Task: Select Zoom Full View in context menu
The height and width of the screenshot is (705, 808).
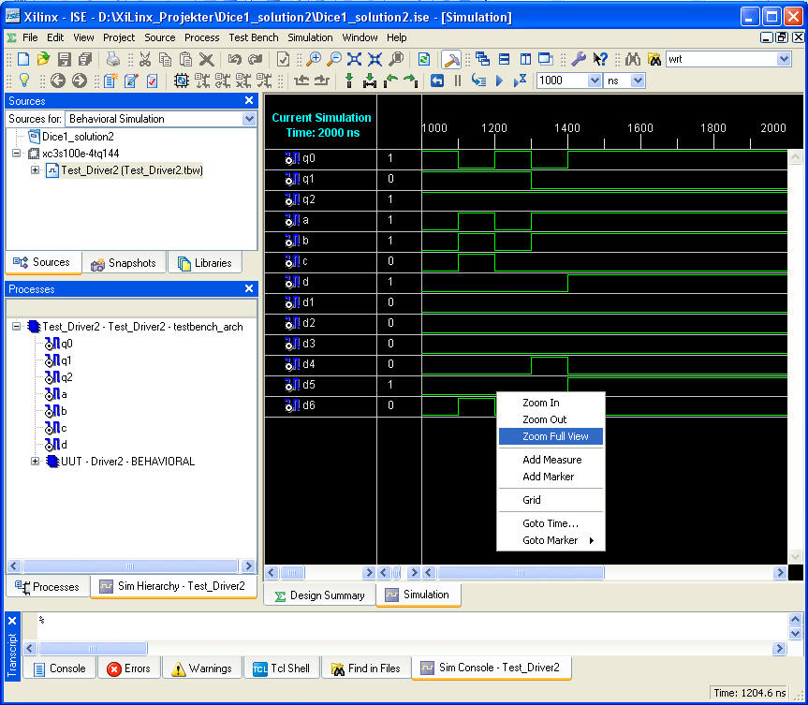Action: pos(551,436)
